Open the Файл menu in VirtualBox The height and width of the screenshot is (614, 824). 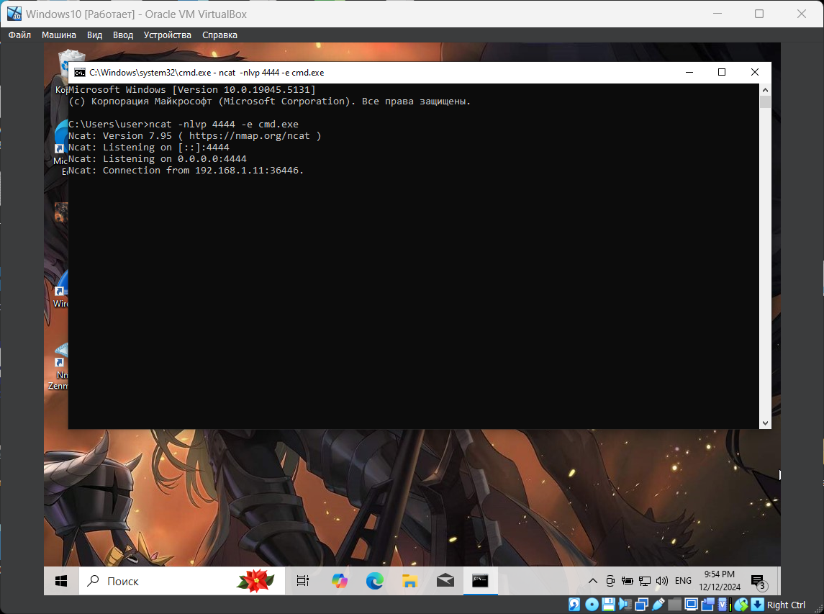coord(19,35)
